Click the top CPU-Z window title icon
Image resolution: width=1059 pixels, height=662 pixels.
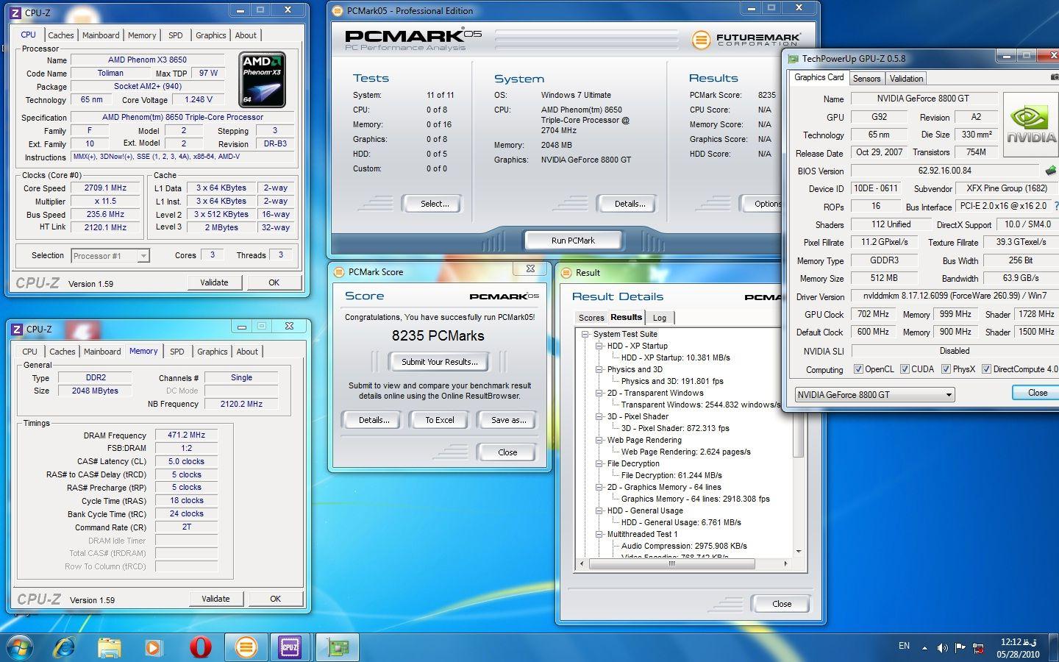[x=16, y=13]
